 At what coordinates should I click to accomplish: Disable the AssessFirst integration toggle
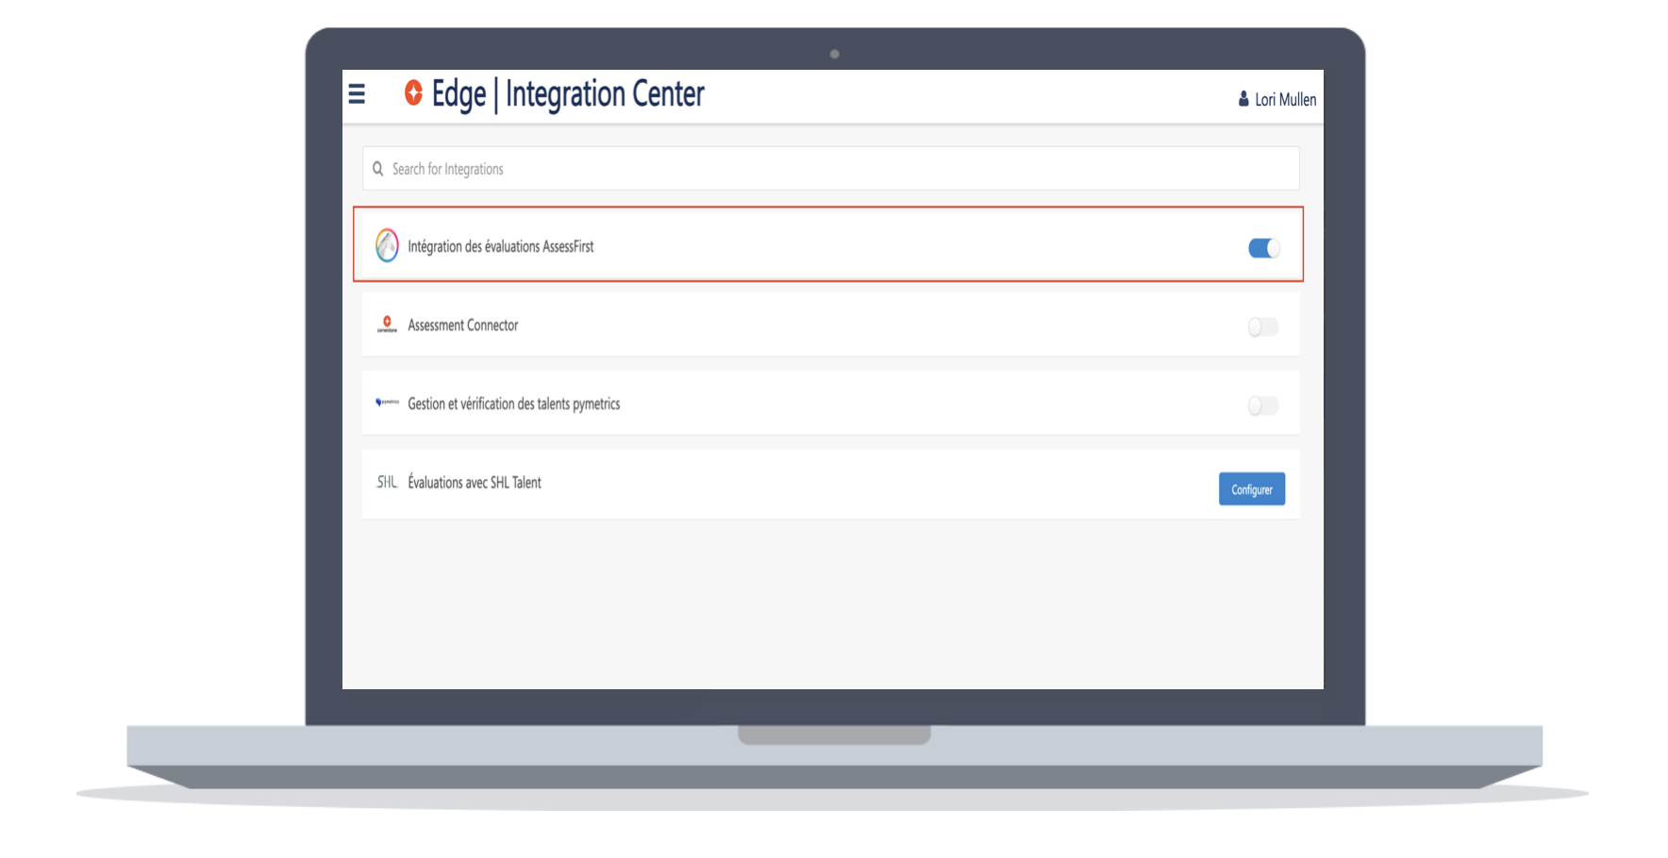(x=1263, y=248)
